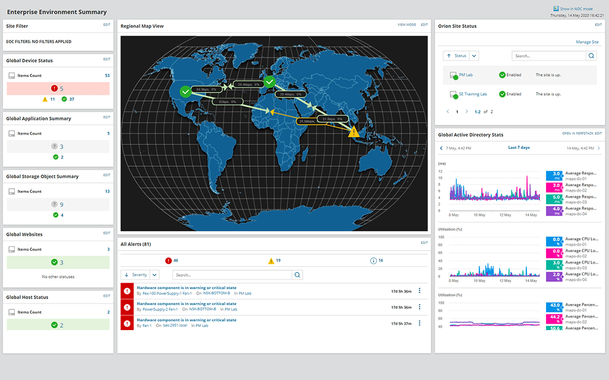This screenshot has width=609, height=380.
Task: Click the Manage Site link
Action: (588, 42)
